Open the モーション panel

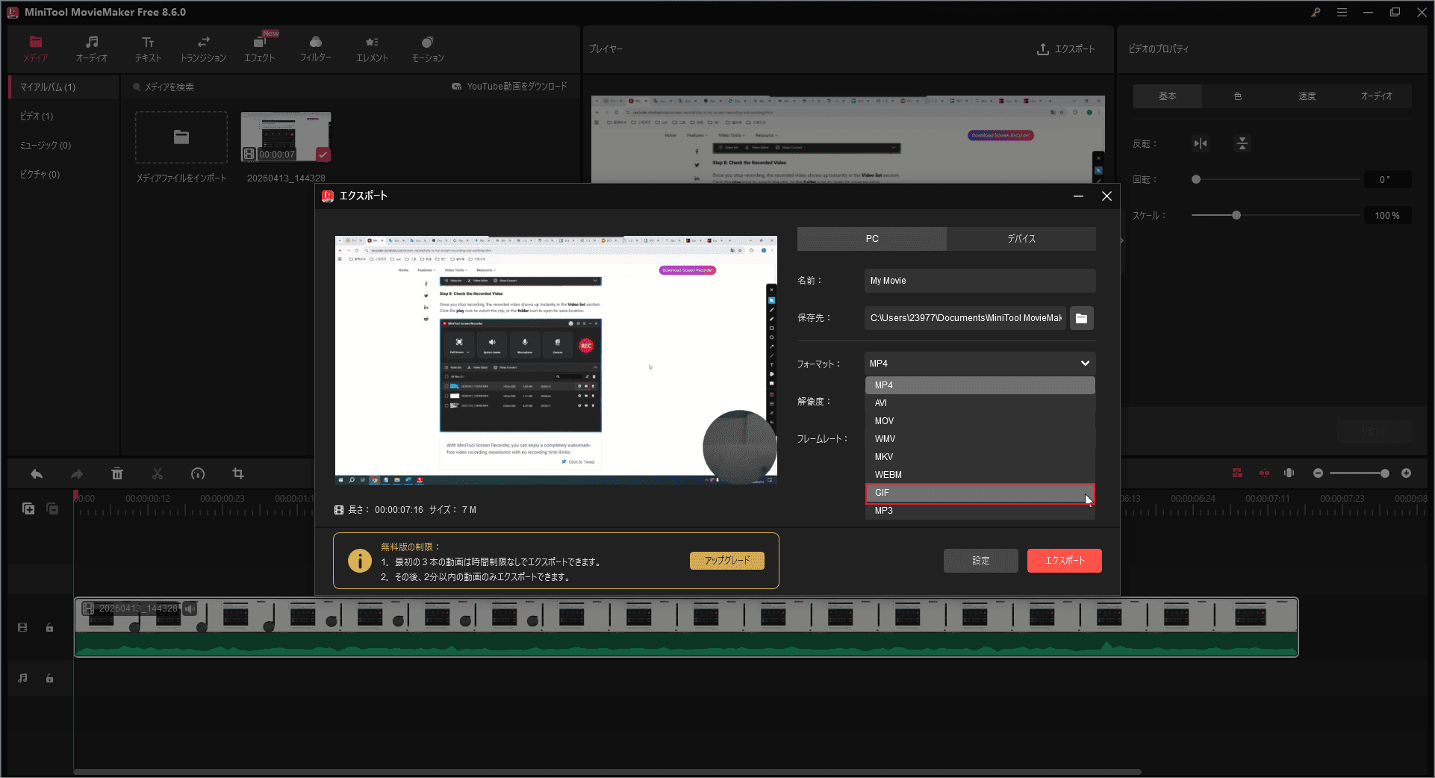tap(426, 48)
